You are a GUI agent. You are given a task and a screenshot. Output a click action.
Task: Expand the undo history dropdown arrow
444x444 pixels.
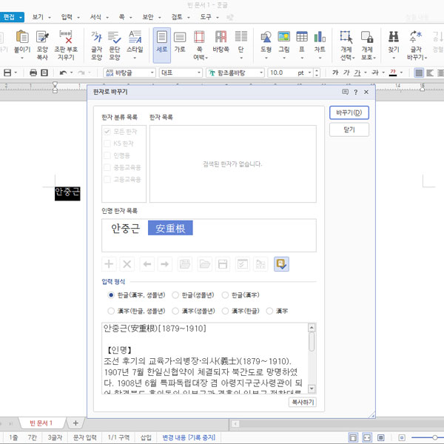coord(71,73)
